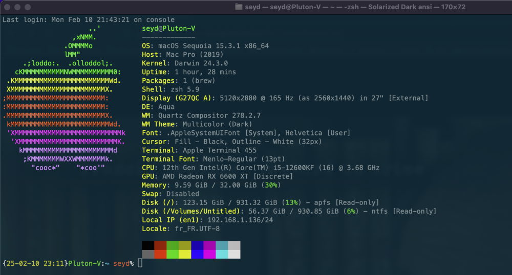Click the WM Theme Multicolor (Dark) line
The width and height of the screenshot is (512, 275).
click(x=197, y=124)
